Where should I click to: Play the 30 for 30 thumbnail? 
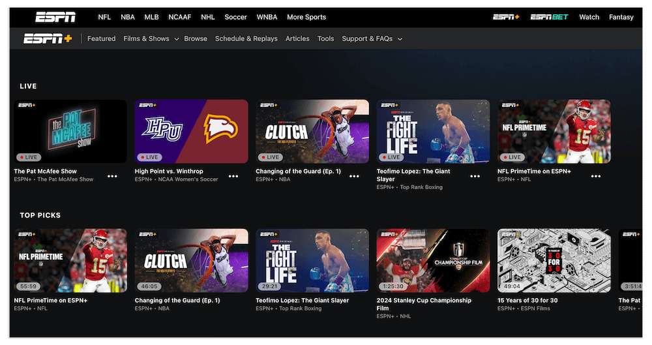tap(554, 260)
